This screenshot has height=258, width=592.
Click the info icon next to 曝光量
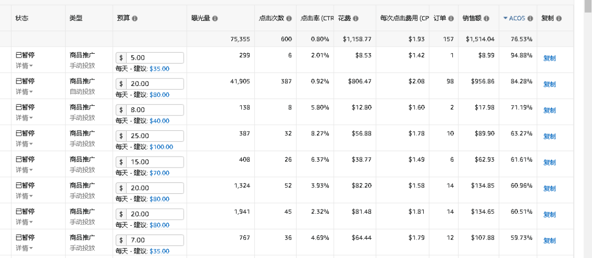tap(215, 19)
